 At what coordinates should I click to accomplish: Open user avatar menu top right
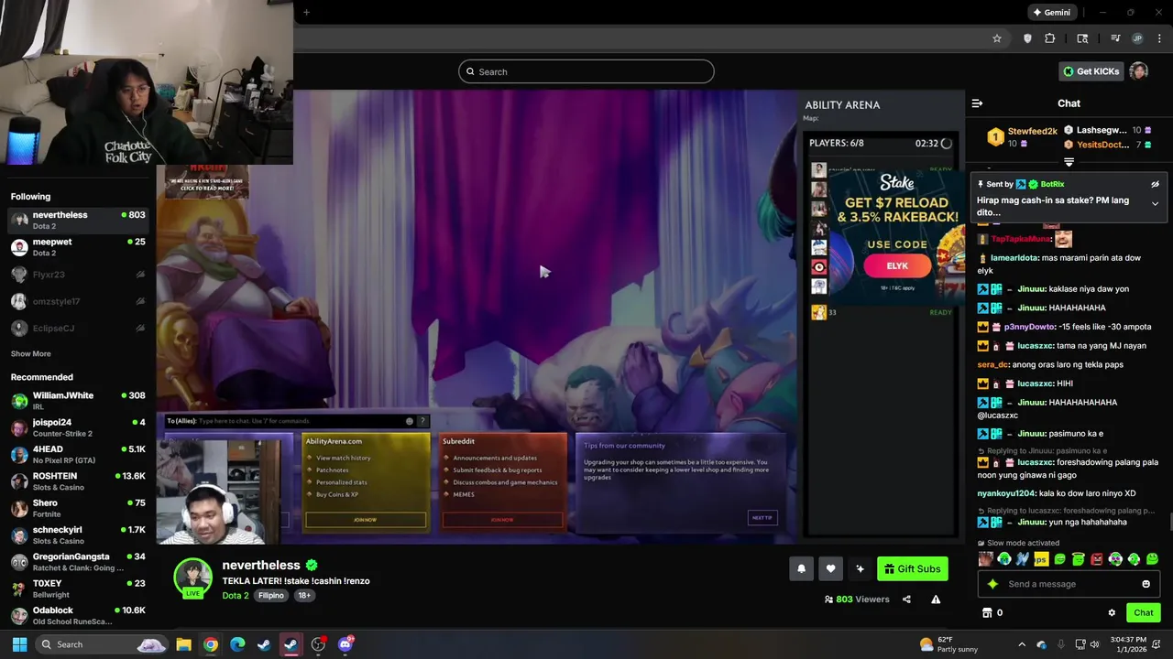tap(1138, 71)
